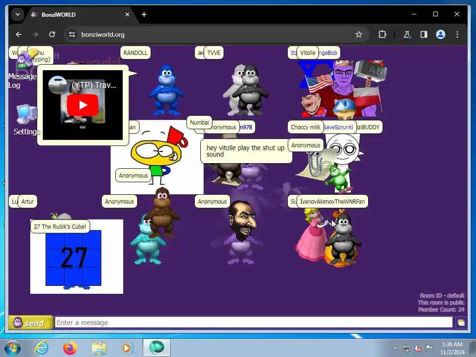Open Windows Explorer folder on taskbar
This screenshot has height=357, width=476.
click(x=99, y=348)
